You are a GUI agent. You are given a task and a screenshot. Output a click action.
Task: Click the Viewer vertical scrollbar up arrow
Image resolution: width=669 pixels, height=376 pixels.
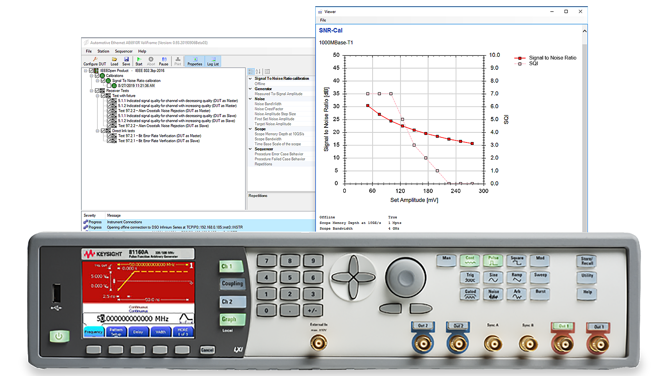click(x=585, y=31)
